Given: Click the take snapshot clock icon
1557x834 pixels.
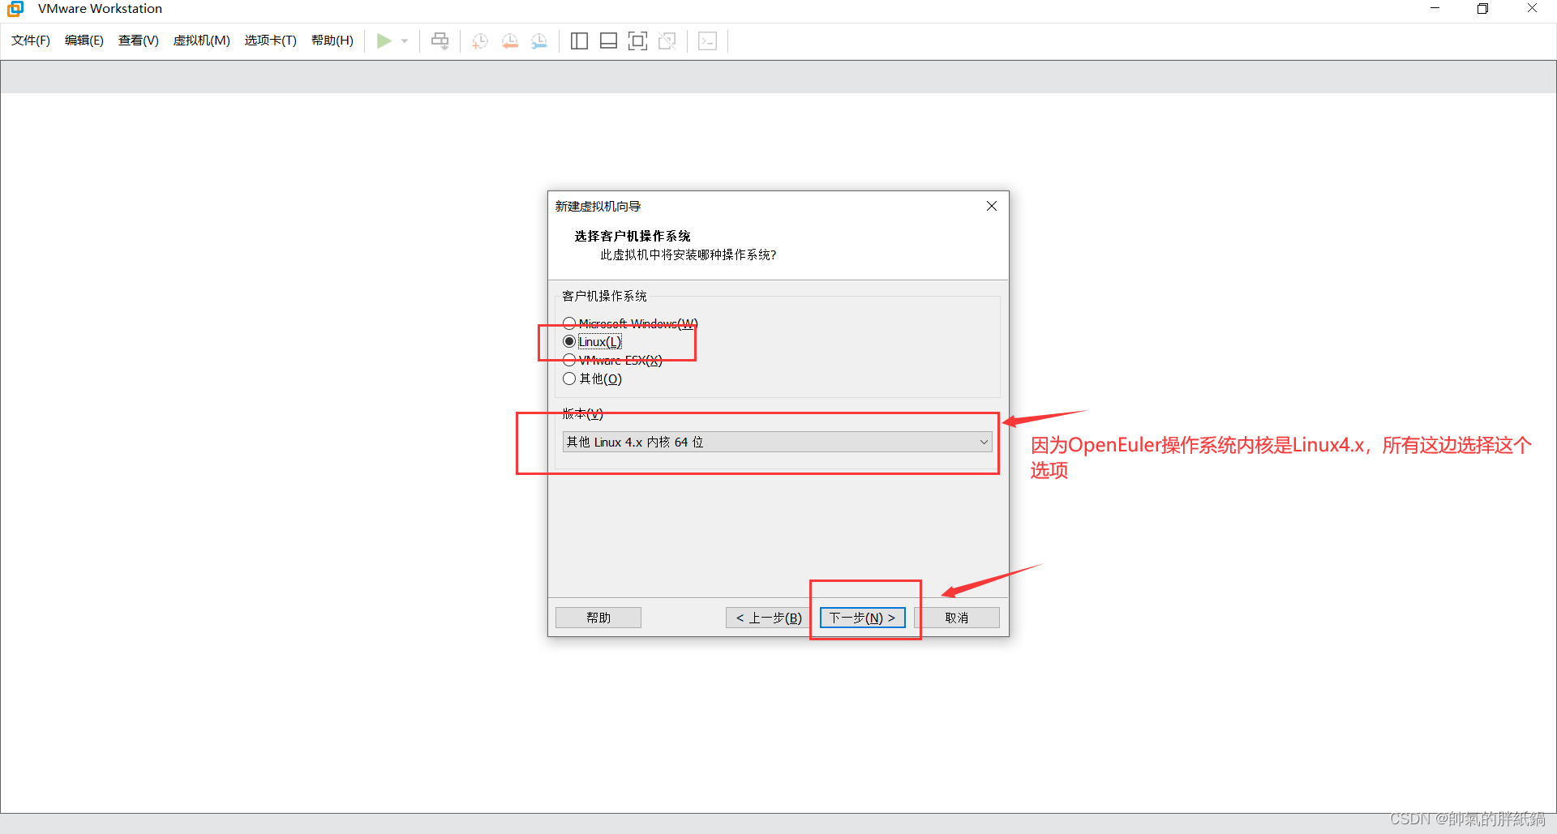Looking at the screenshot, I should [x=480, y=41].
